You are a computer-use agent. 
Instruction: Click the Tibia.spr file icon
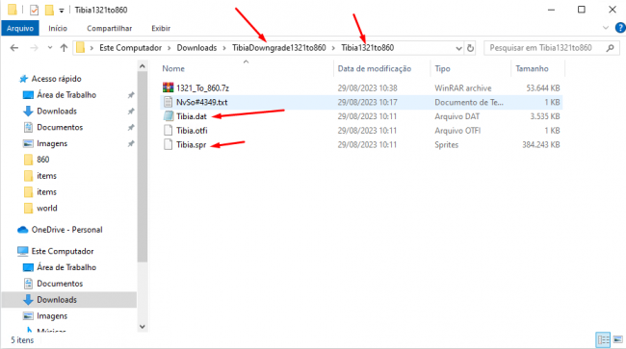click(169, 144)
